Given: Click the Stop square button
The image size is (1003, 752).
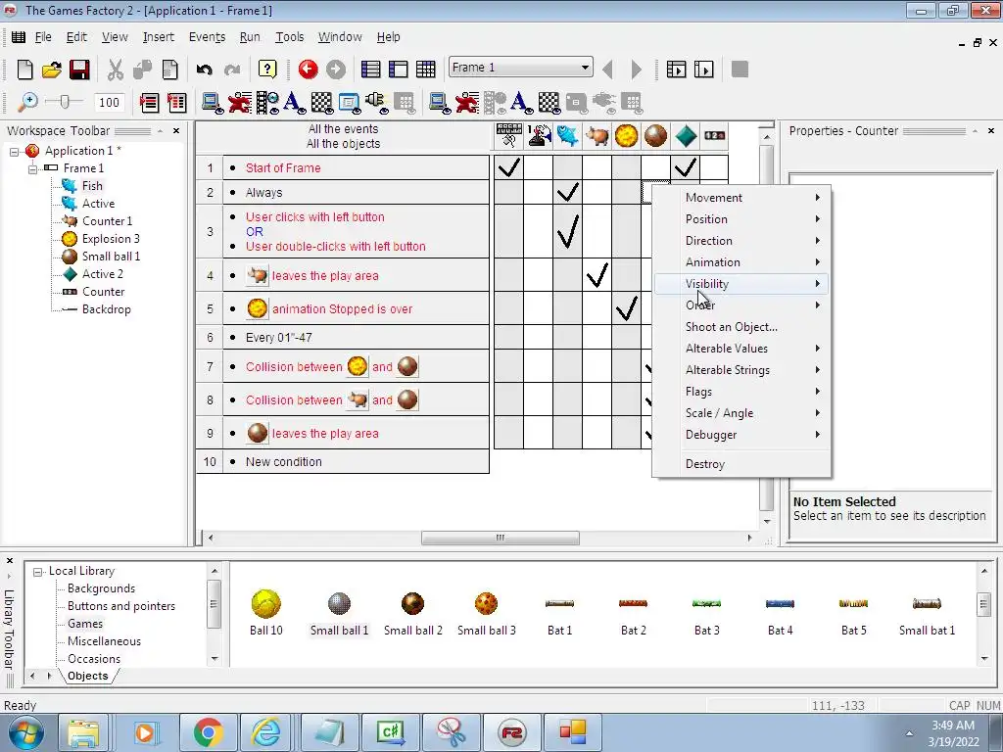Looking at the screenshot, I should coord(740,70).
